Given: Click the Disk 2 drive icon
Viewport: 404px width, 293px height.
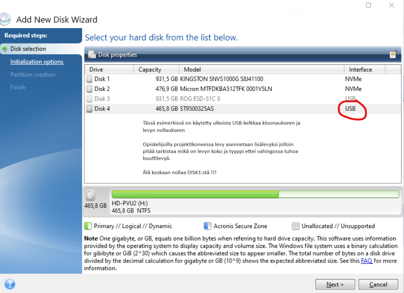Looking at the screenshot, I should point(89,89).
